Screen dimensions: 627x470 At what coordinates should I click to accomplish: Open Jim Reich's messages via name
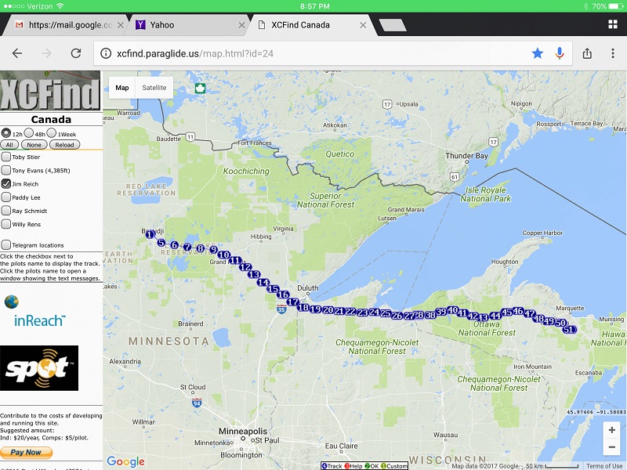click(25, 184)
